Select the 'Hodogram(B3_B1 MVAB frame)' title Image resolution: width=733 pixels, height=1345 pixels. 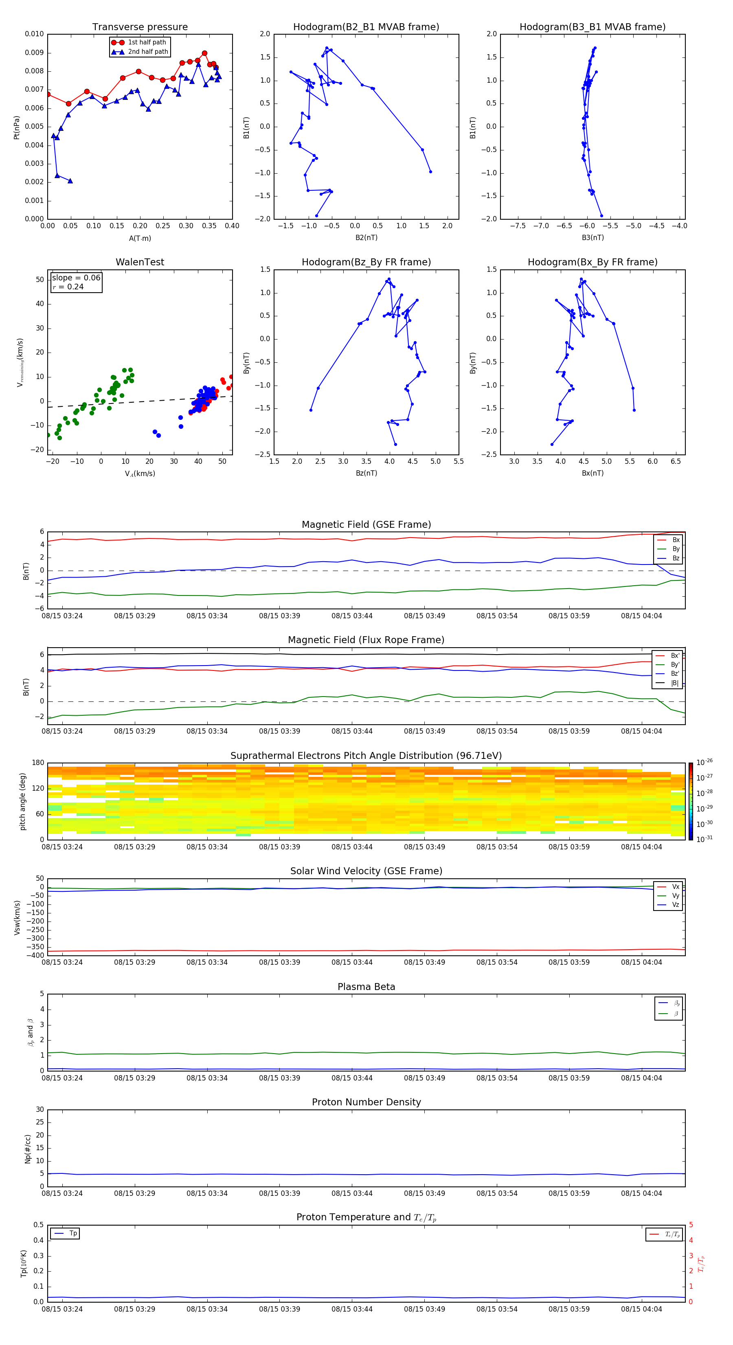pos(593,27)
